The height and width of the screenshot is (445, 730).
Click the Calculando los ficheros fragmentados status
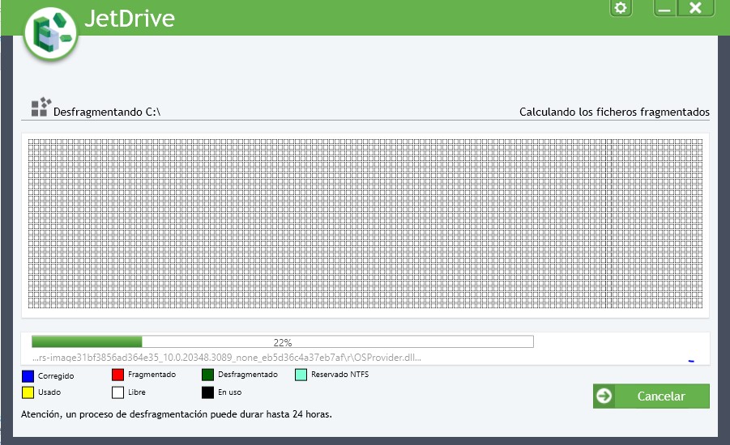[614, 112]
